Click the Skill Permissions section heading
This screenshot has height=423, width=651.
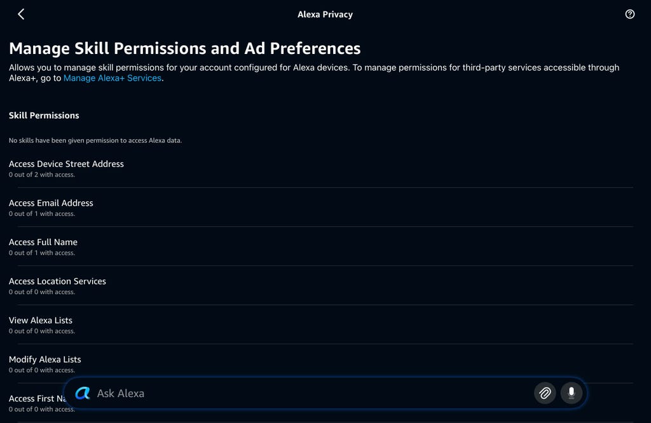tap(44, 116)
